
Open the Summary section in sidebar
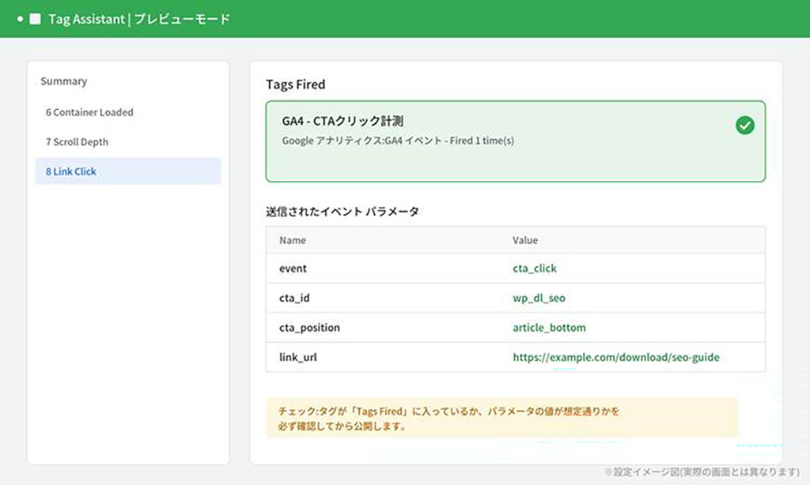[64, 81]
